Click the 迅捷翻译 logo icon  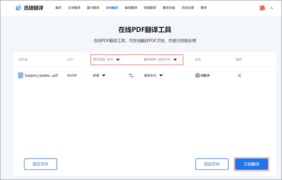pos(18,8)
